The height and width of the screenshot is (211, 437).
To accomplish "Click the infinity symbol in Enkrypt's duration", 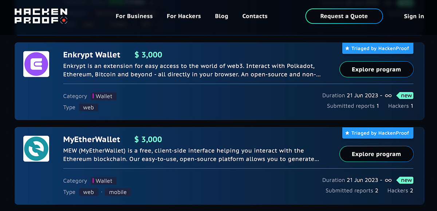I will point(388,95).
